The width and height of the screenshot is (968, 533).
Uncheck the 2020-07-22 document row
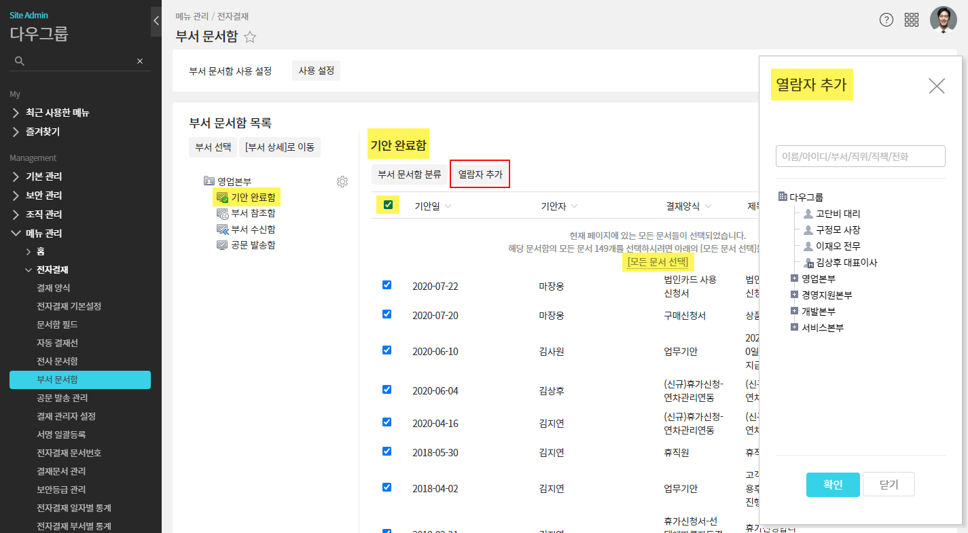tap(387, 285)
